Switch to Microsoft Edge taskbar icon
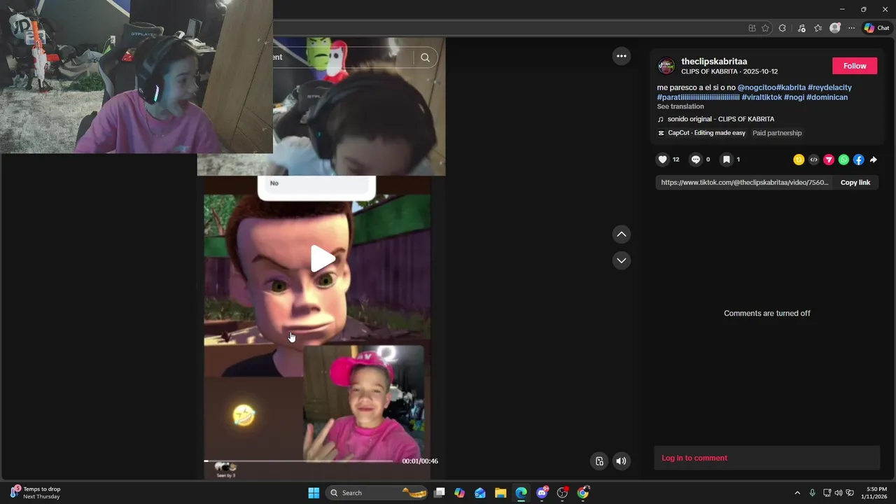The height and width of the screenshot is (504, 896). pyautogui.click(x=521, y=493)
